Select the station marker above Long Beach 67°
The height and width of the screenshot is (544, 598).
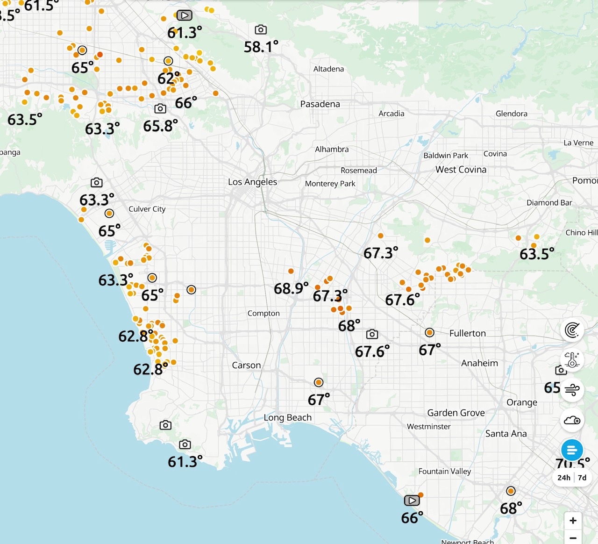(x=319, y=383)
